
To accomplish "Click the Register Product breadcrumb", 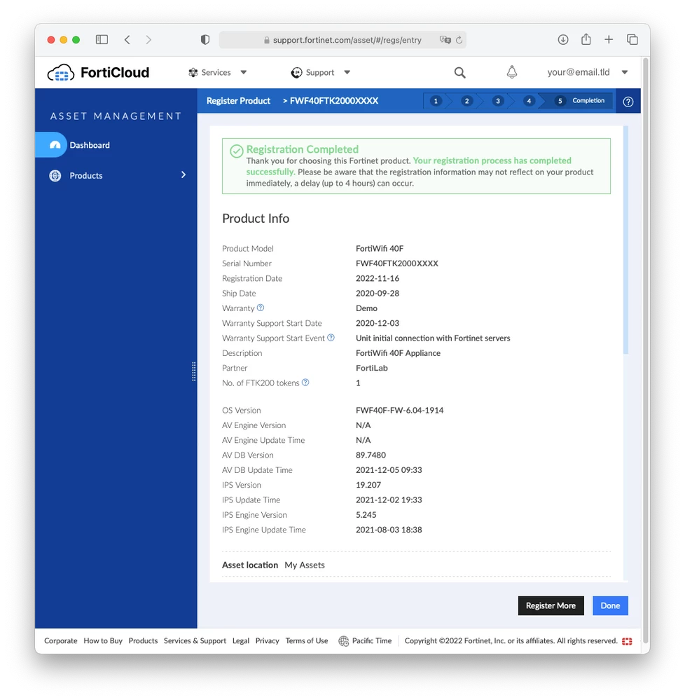I will pos(238,101).
